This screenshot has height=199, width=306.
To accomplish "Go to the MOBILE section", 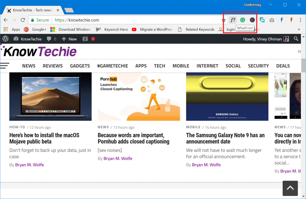I will click(181, 66).
